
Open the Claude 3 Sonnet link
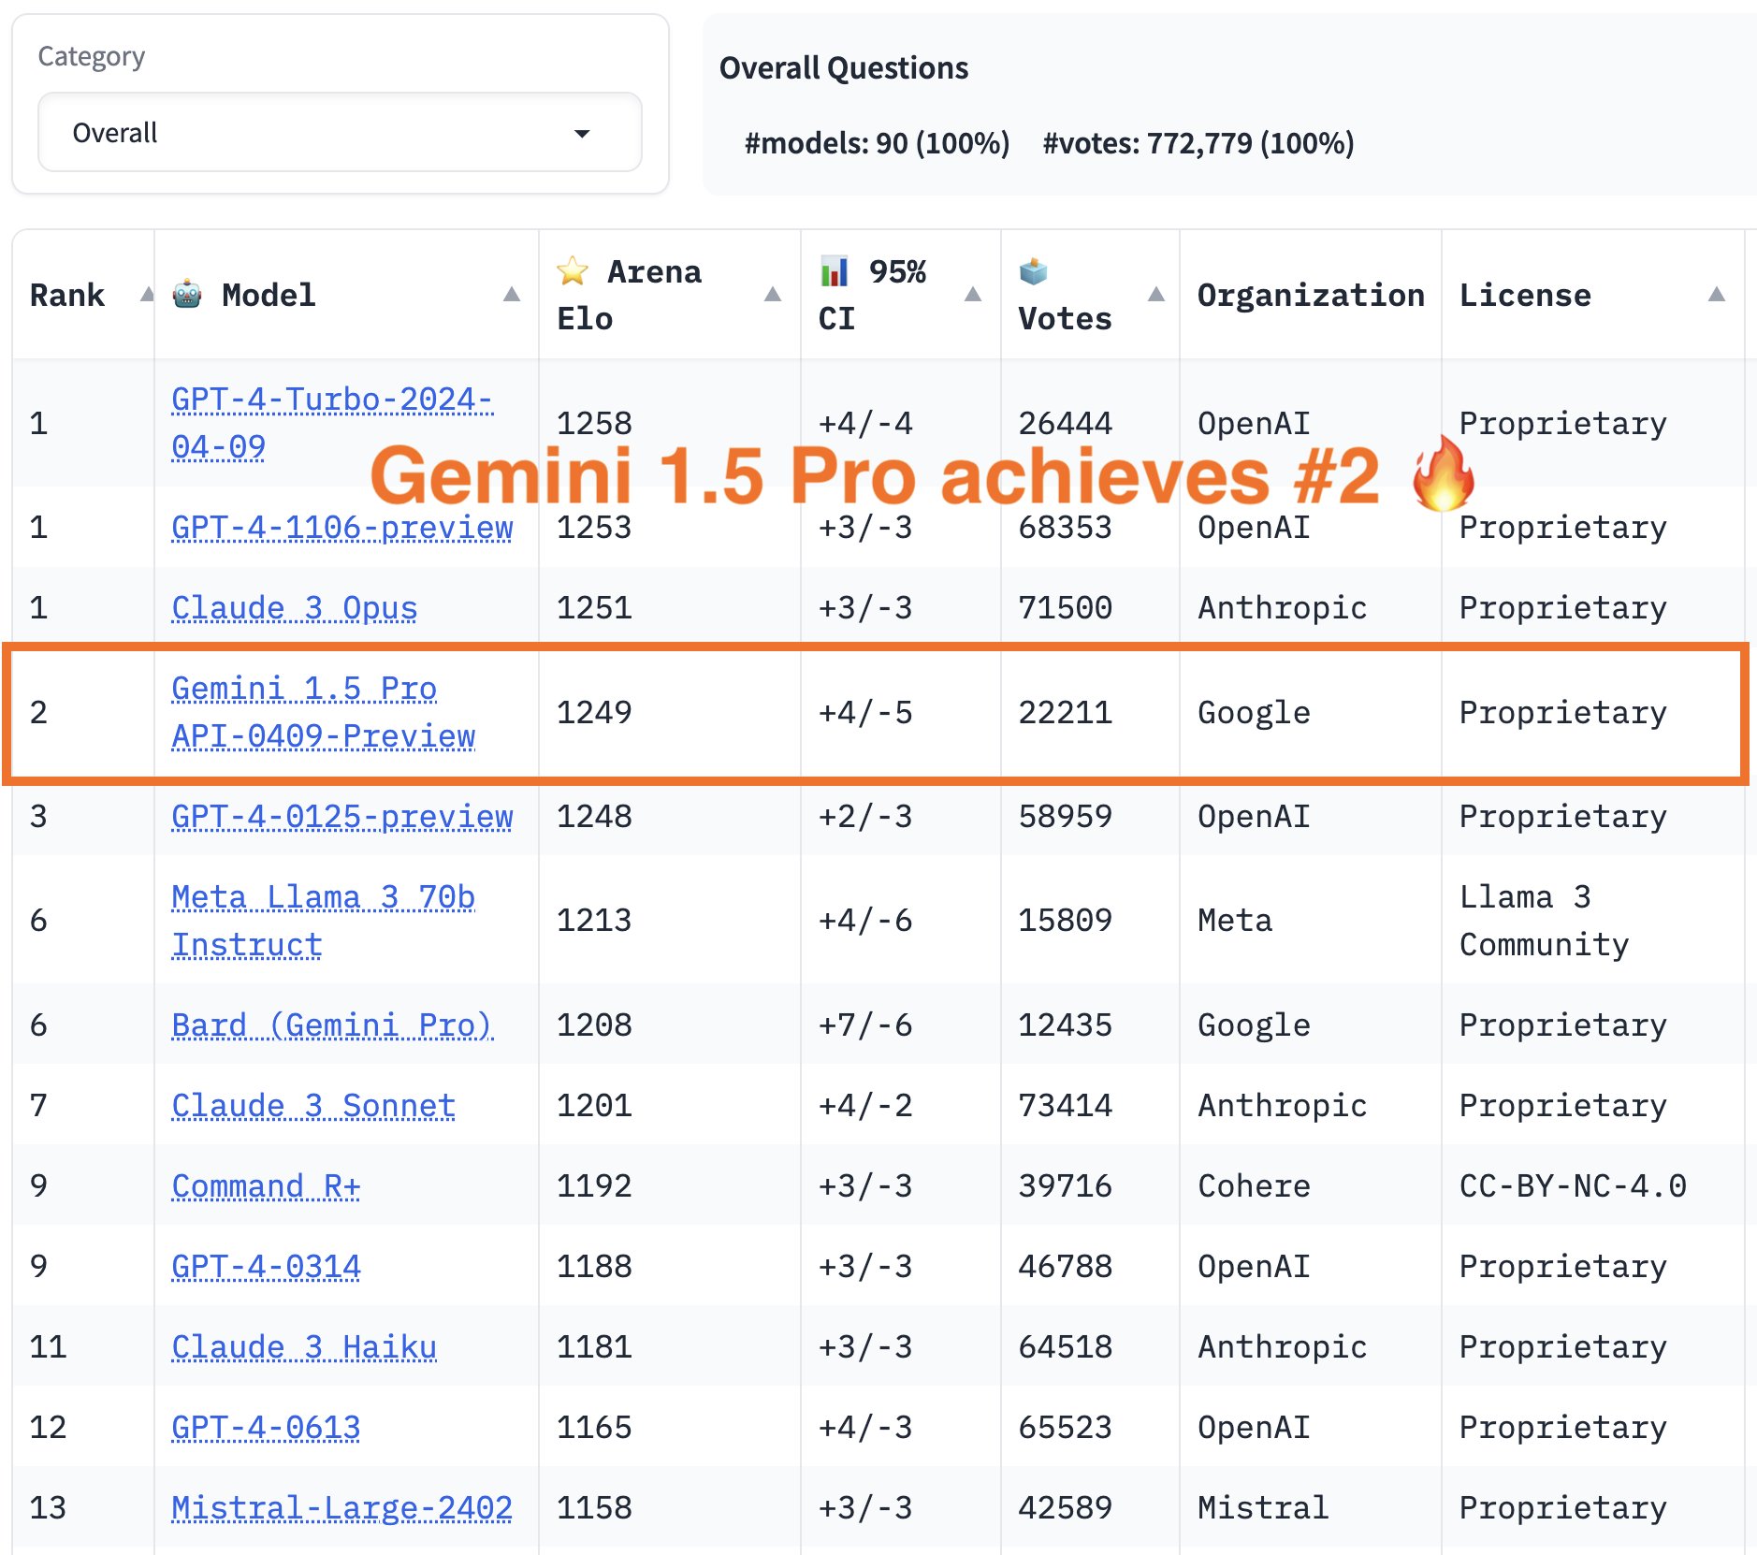coord(313,1105)
